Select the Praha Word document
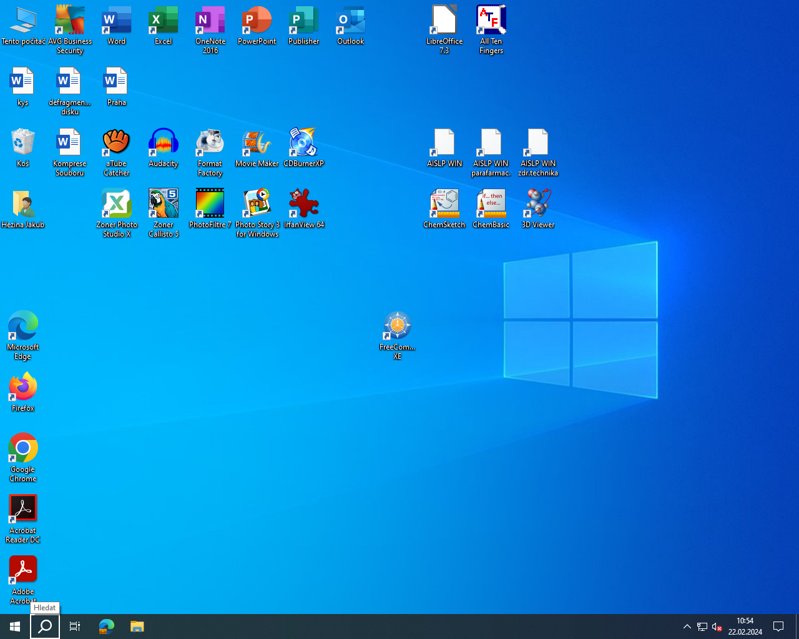Viewport: 799px width, 639px height. coord(117,87)
